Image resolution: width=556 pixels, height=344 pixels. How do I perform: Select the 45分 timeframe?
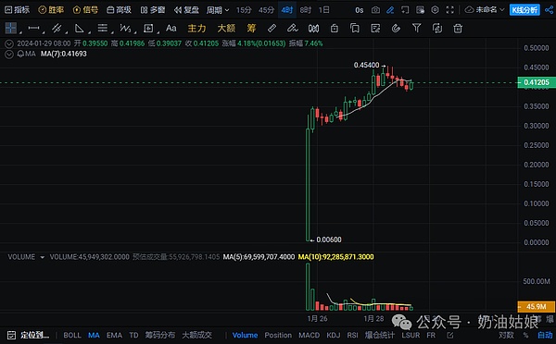pyautogui.click(x=266, y=10)
